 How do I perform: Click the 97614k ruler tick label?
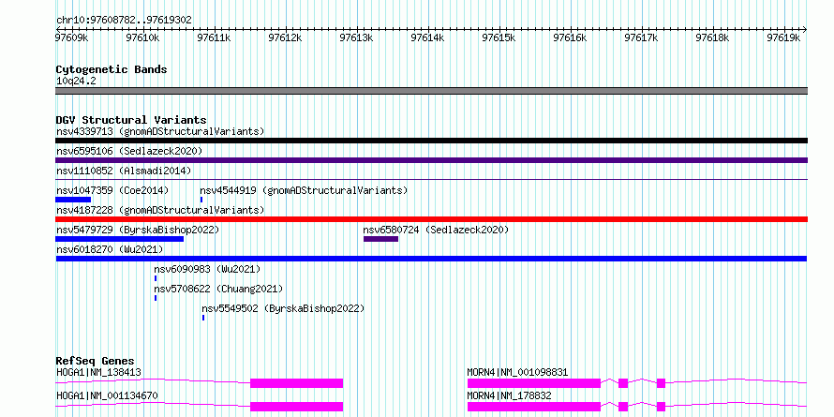[x=427, y=37]
